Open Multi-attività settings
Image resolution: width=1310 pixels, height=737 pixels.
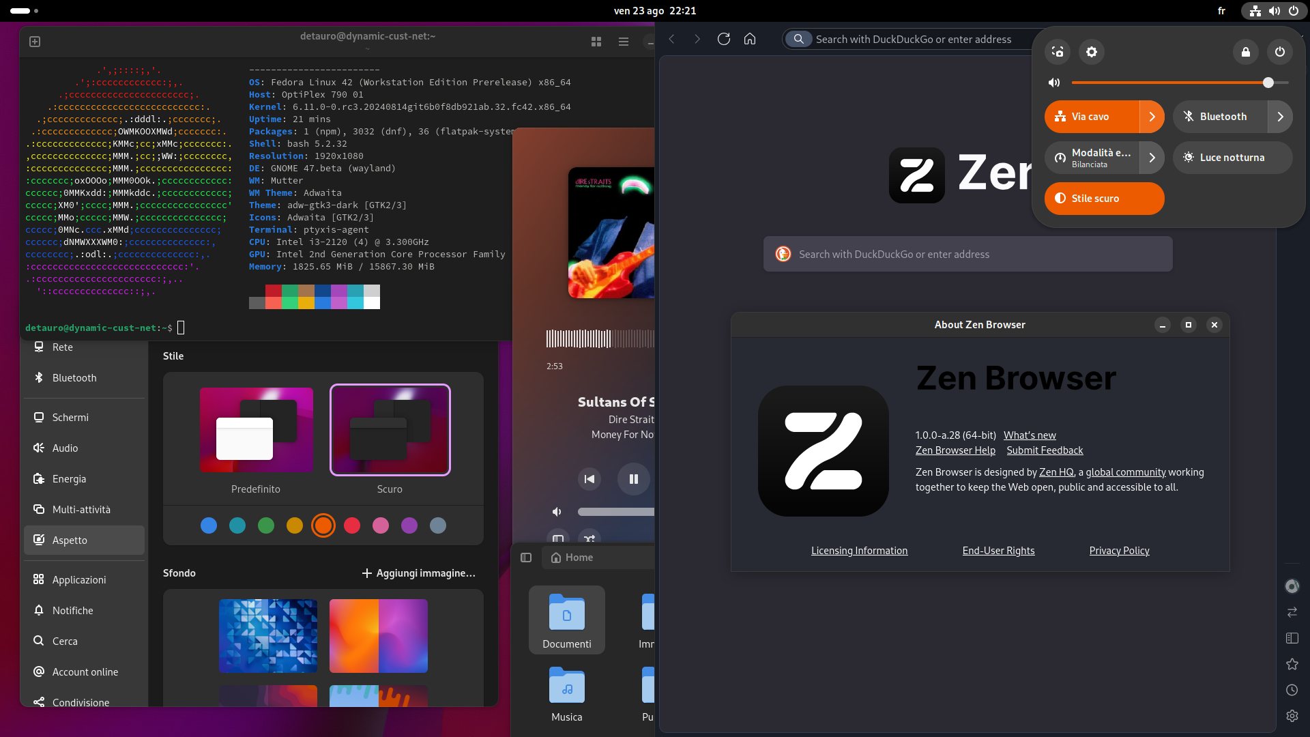[x=84, y=510]
